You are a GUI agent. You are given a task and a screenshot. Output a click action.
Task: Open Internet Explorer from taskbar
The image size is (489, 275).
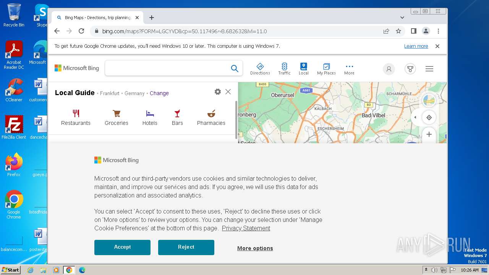(31, 270)
